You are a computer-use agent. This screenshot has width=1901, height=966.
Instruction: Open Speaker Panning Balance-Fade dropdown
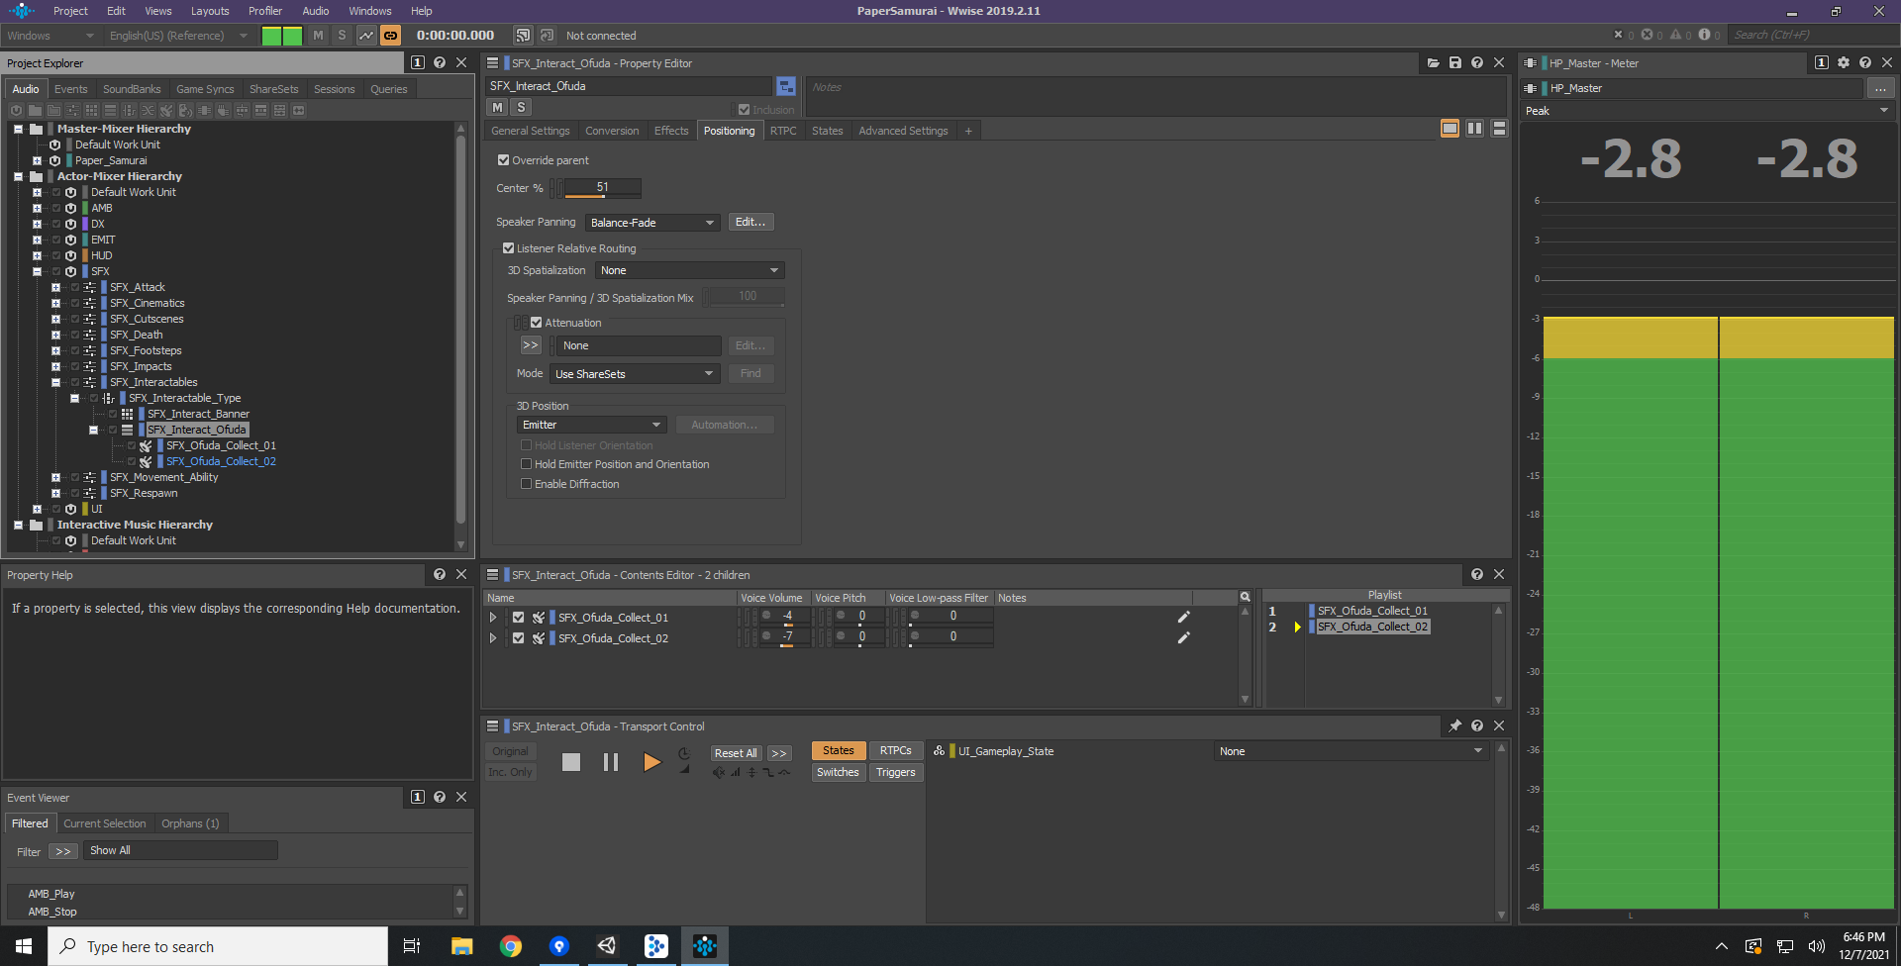(x=652, y=223)
